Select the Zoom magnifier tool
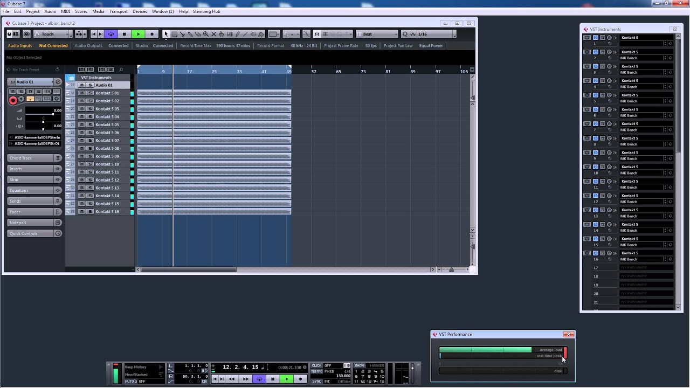The width and height of the screenshot is (690, 388). tap(206, 34)
